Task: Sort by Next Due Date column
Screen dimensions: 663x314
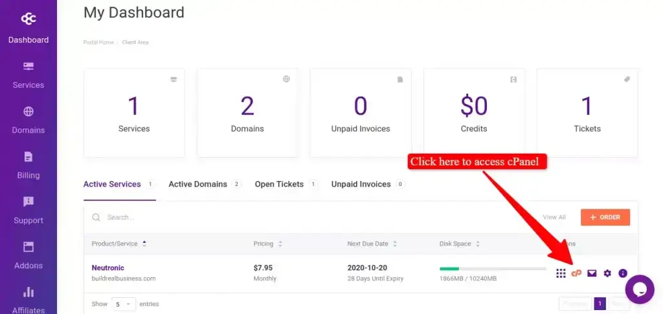Action: click(x=372, y=244)
